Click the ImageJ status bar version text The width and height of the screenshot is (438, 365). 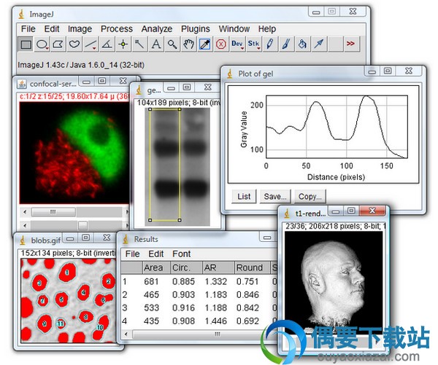(81, 65)
